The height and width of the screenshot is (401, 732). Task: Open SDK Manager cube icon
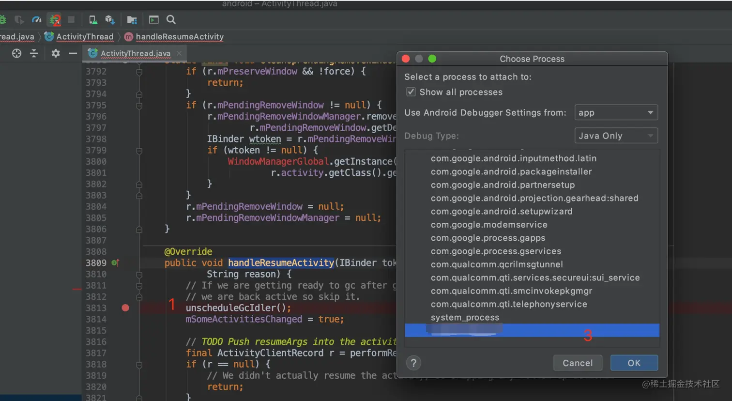(110, 20)
